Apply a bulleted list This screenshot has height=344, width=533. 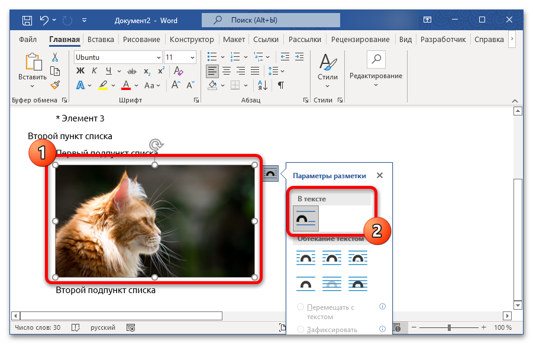point(212,56)
